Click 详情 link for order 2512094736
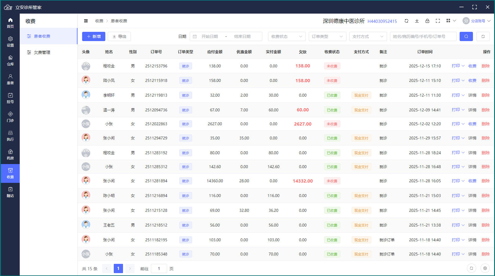The height and width of the screenshot is (276, 495). [x=472, y=110]
